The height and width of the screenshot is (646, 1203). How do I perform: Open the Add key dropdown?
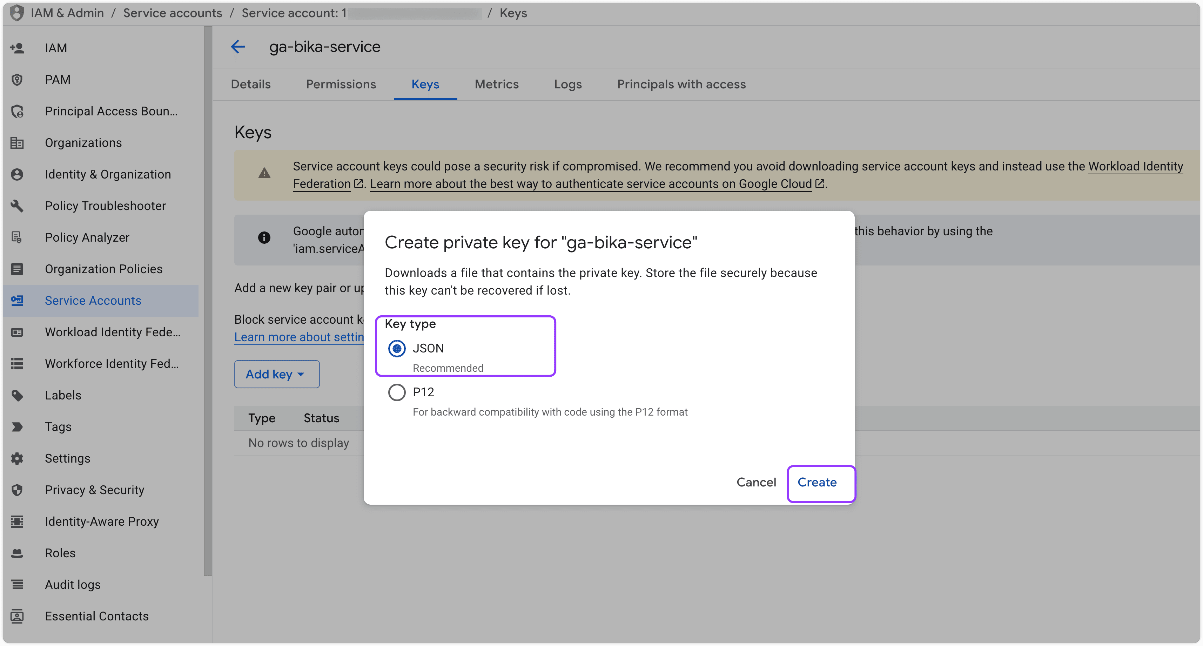tap(276, 374)
